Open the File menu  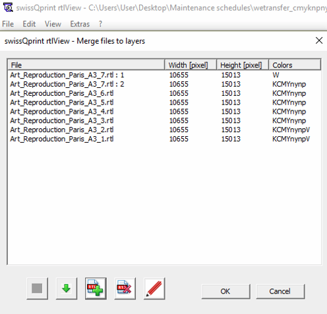pyautogui.click(x=8, y=24)
